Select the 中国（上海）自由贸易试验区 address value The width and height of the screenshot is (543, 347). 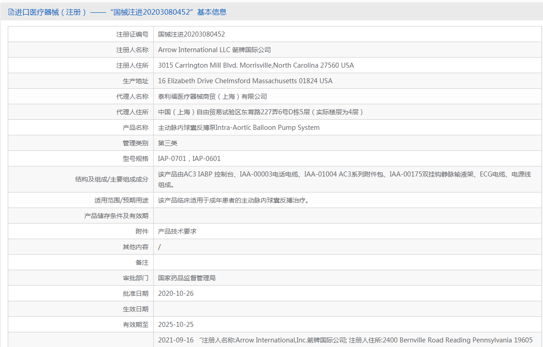[261, 112]
